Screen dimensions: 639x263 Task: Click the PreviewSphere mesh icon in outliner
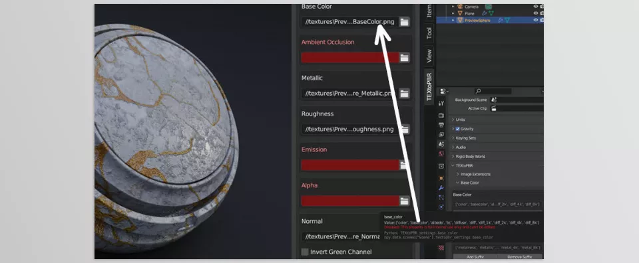click(x=460, y=20)
